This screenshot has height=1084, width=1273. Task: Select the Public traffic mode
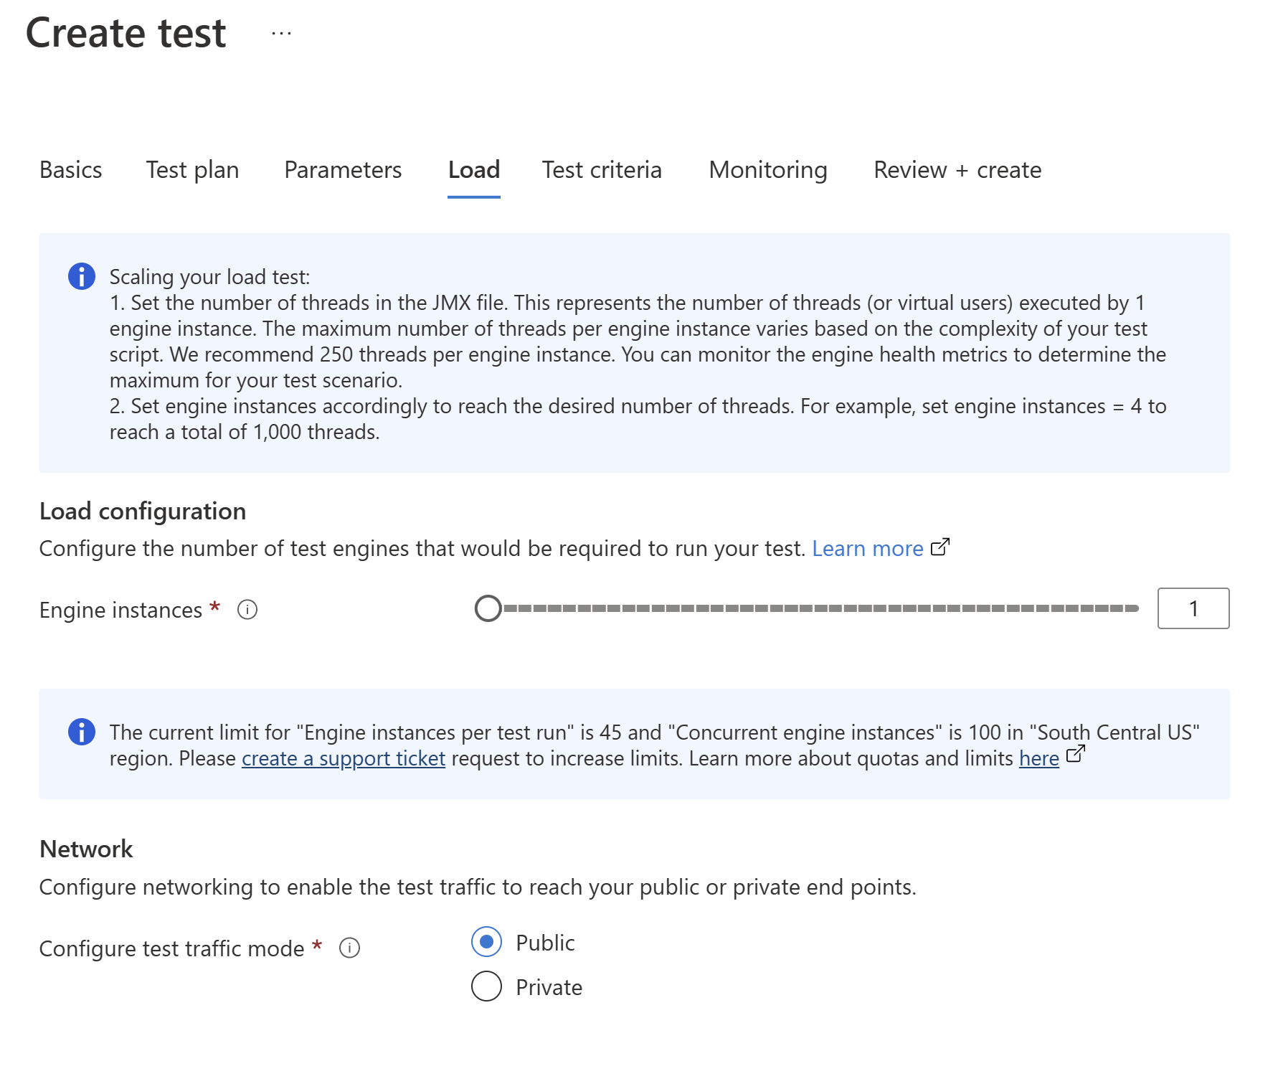(486, 942)
